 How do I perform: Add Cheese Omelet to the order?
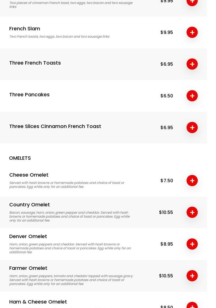click(x=192, y=181)
